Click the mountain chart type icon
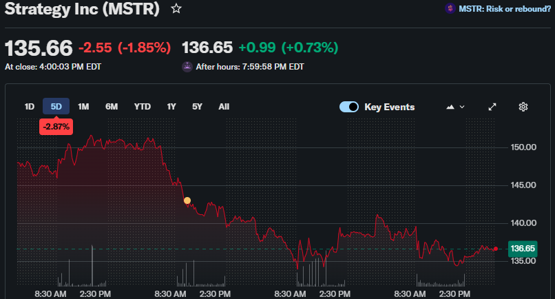Screen dimensions: 555x299 tap(450, 107)
